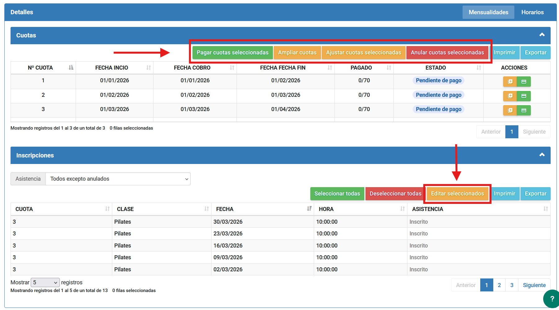
Task: Open the round help question mark icon
Action: 552,299
